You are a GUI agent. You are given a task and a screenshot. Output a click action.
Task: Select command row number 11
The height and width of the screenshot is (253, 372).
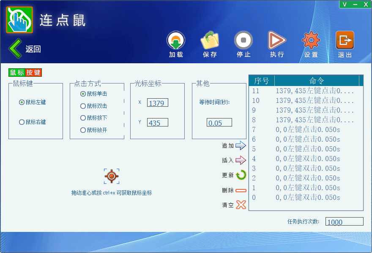306,91
